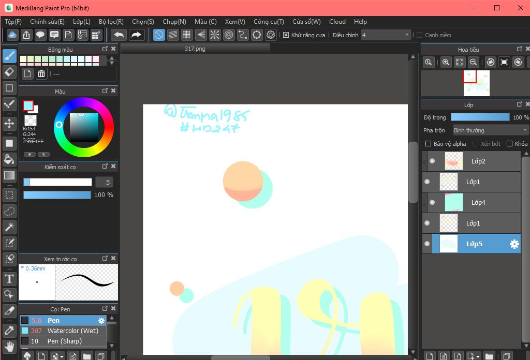Image resolution: width=530 pixels, height=360 pixels.
Task: Select the Lớp2 layer
Action: pyautogui.click(x=472, y=161)
